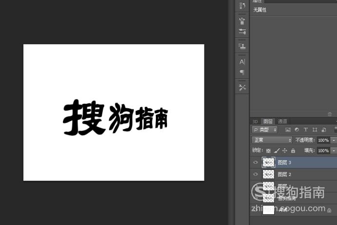Screen dimensions: 337x225
Task: Lock all padlock icon in Layers
Action: (293, 150)
